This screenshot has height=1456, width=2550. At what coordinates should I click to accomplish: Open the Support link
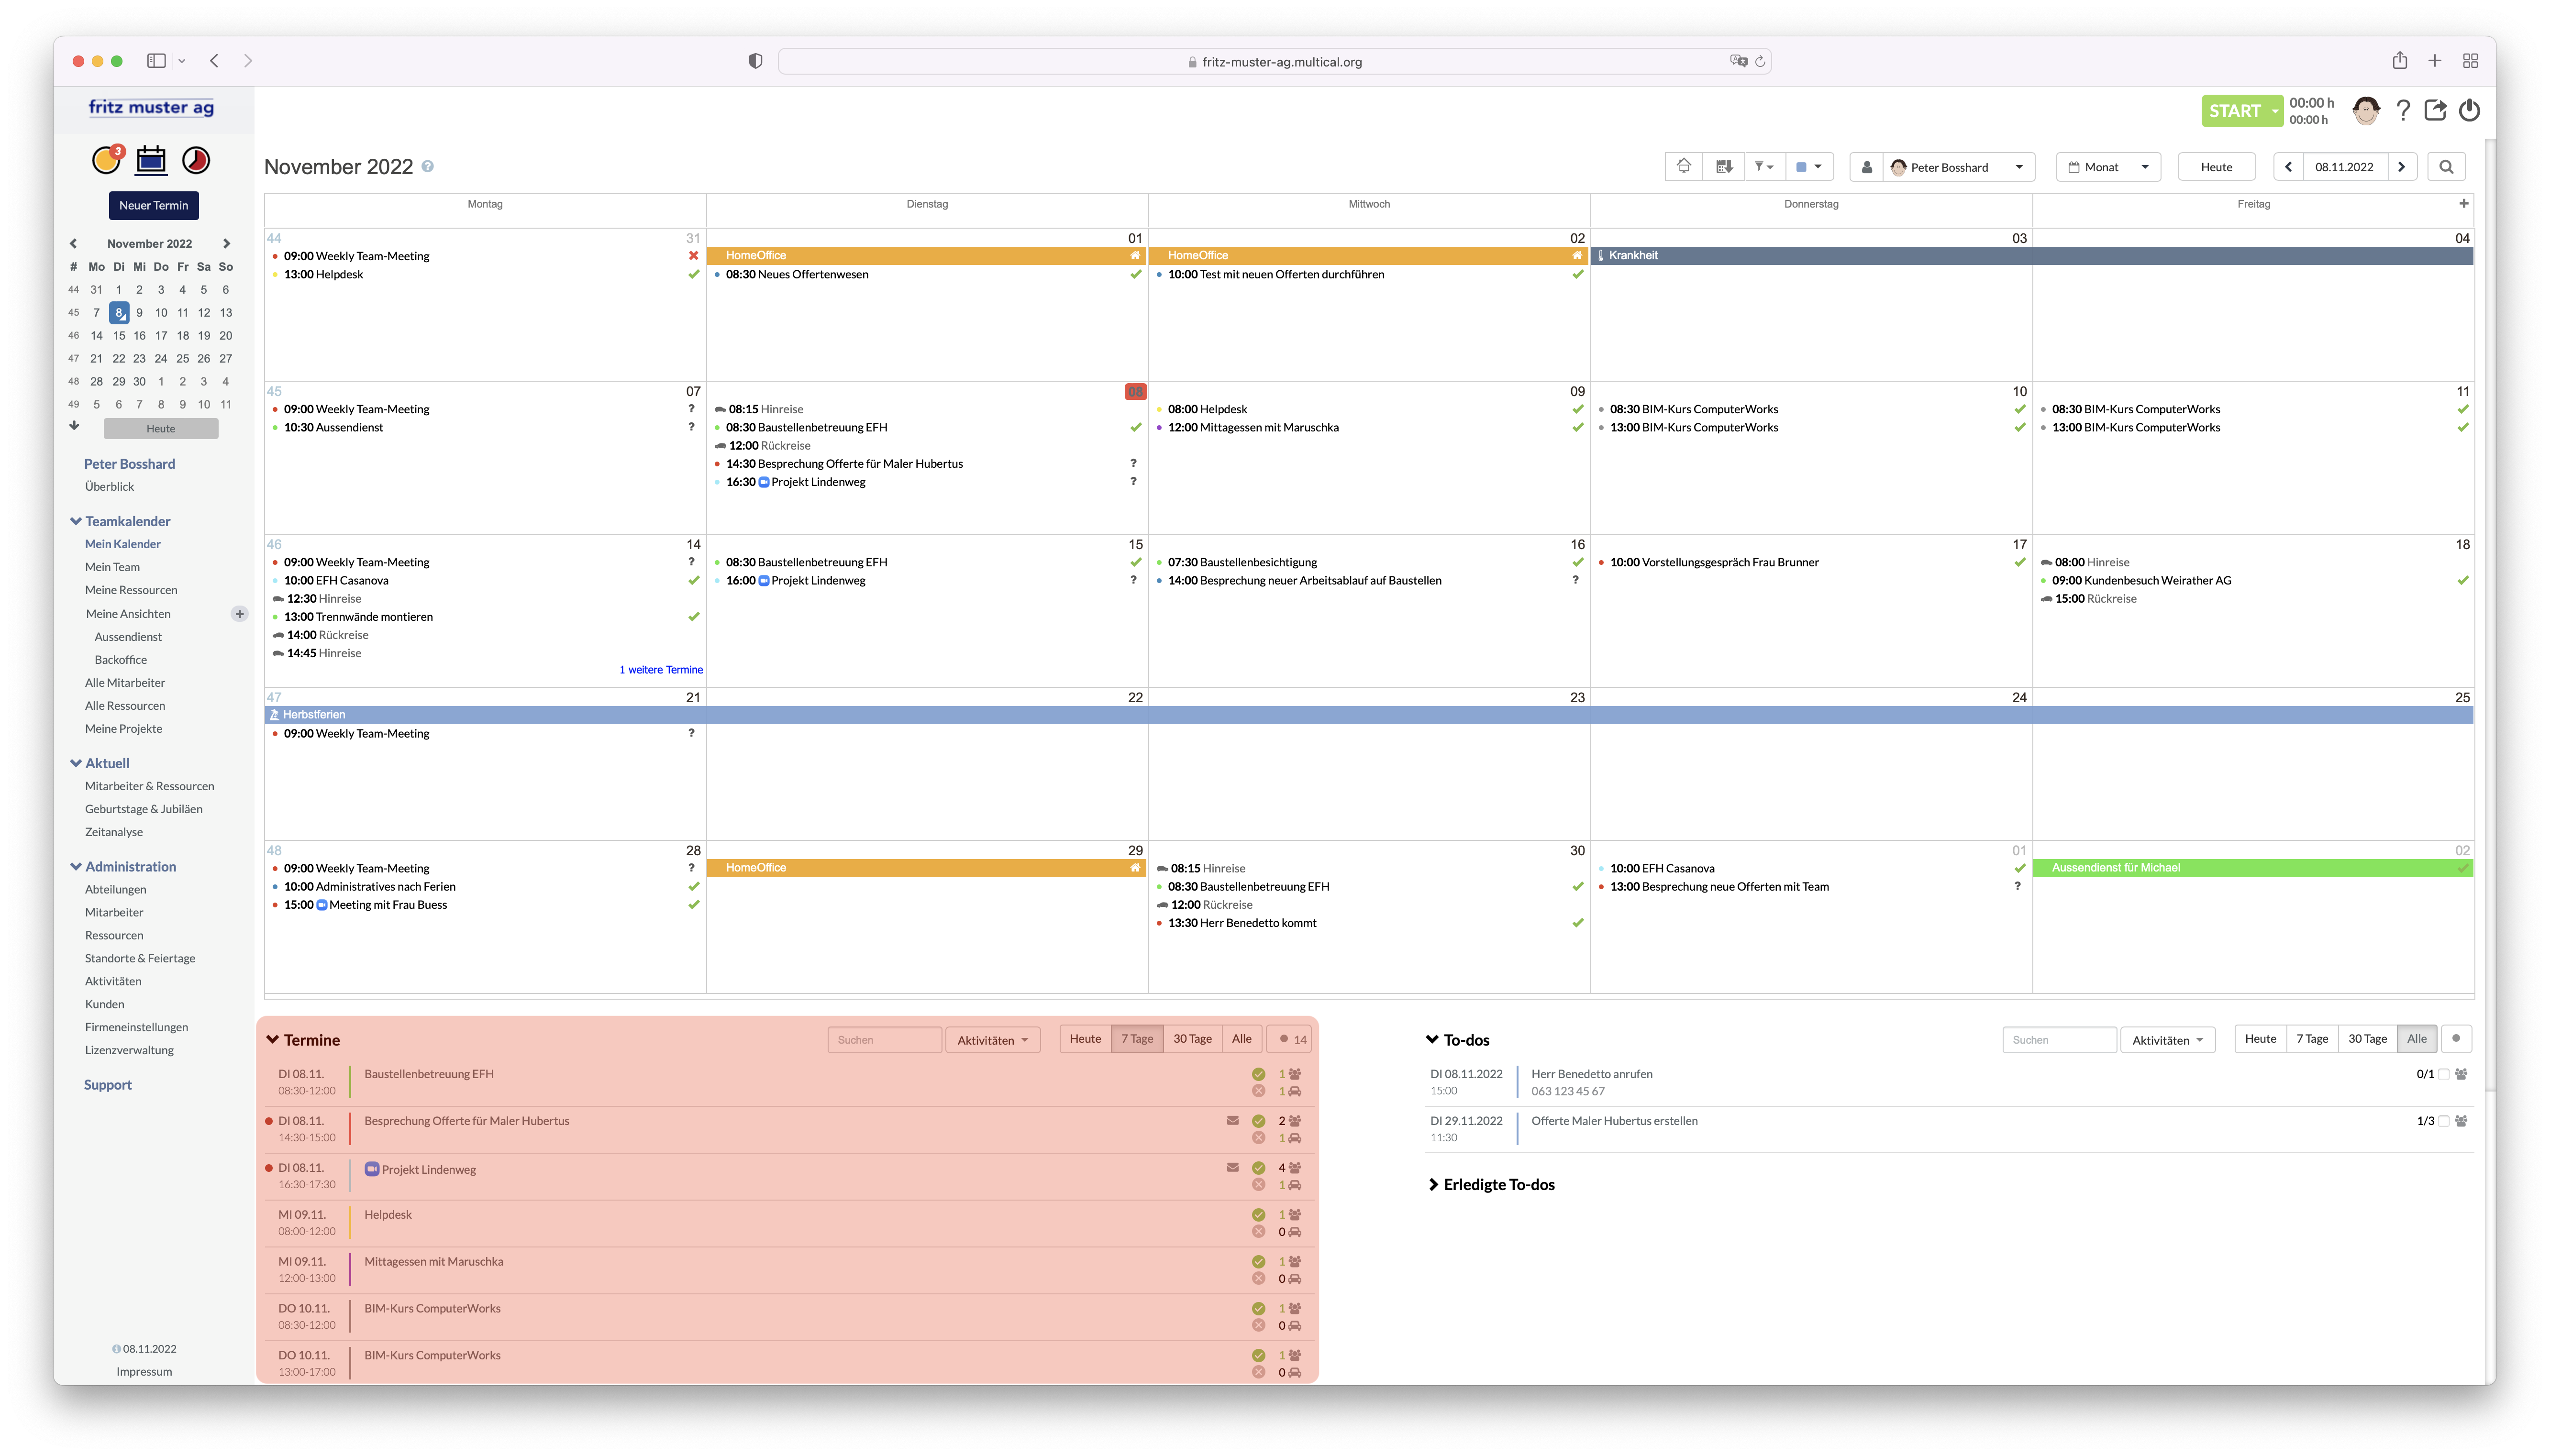click(x=107, y=1085)
